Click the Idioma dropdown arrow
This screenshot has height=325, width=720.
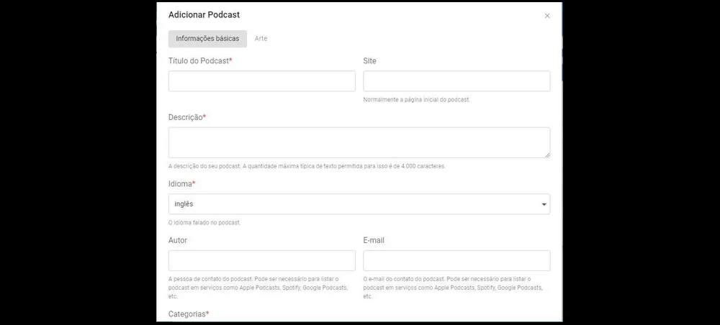click(544, 205)
